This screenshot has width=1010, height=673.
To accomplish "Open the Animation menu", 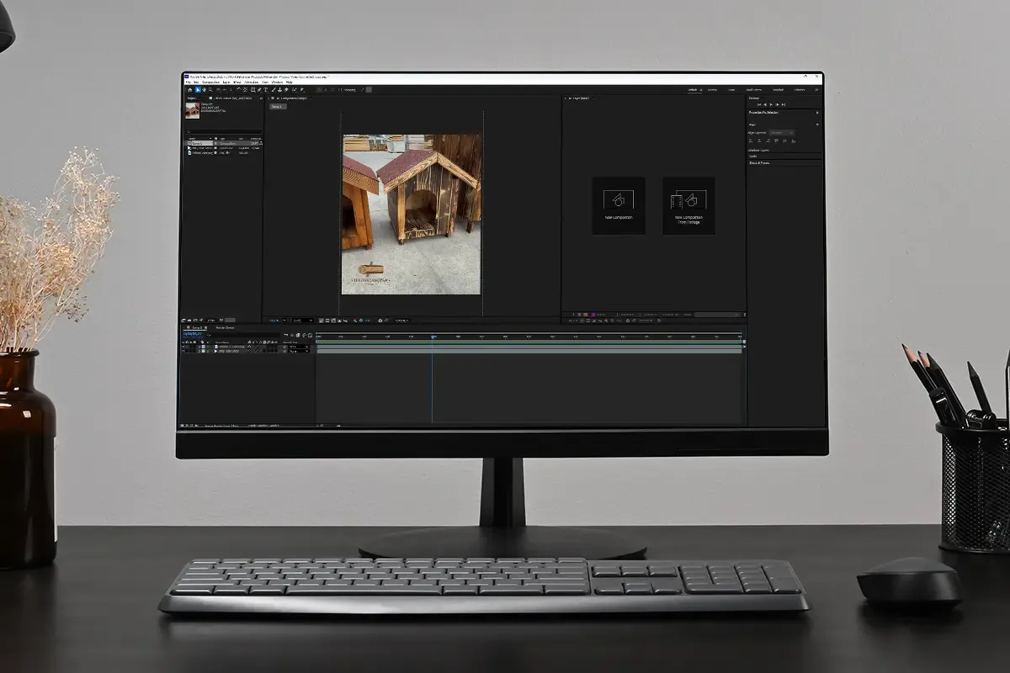I will (x=251, y=82).
